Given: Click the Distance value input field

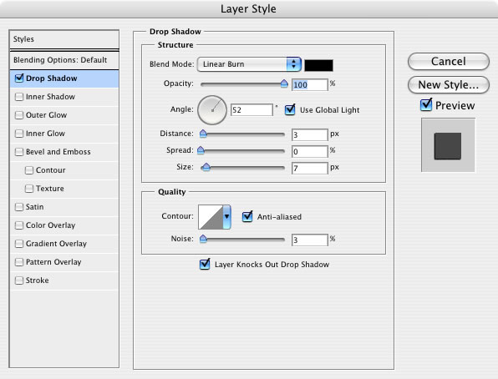Looking at the screenshot, I should 309,134.
